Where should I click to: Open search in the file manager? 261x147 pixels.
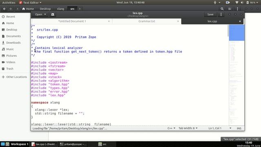[222, 9]
